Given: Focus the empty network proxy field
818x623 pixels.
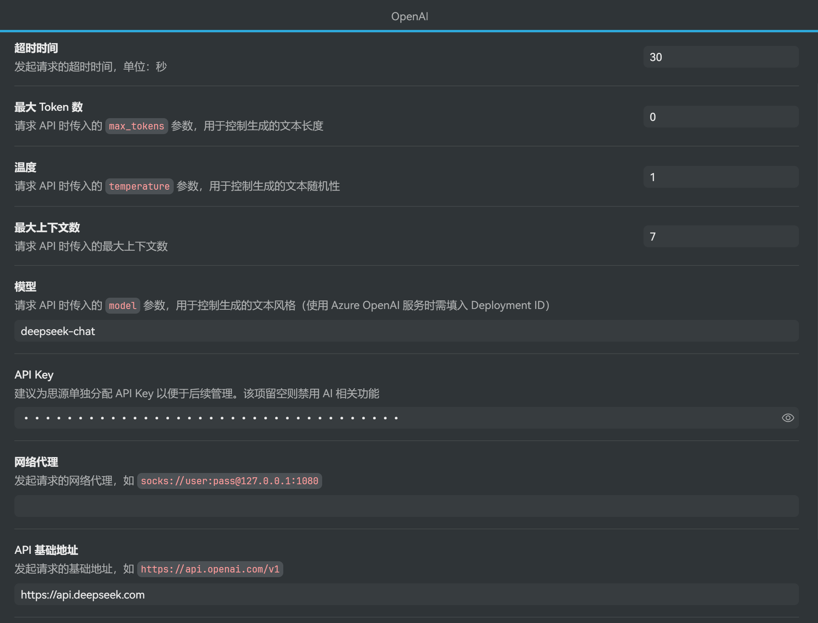Looking at the screenshot, I should click(406, 506).
